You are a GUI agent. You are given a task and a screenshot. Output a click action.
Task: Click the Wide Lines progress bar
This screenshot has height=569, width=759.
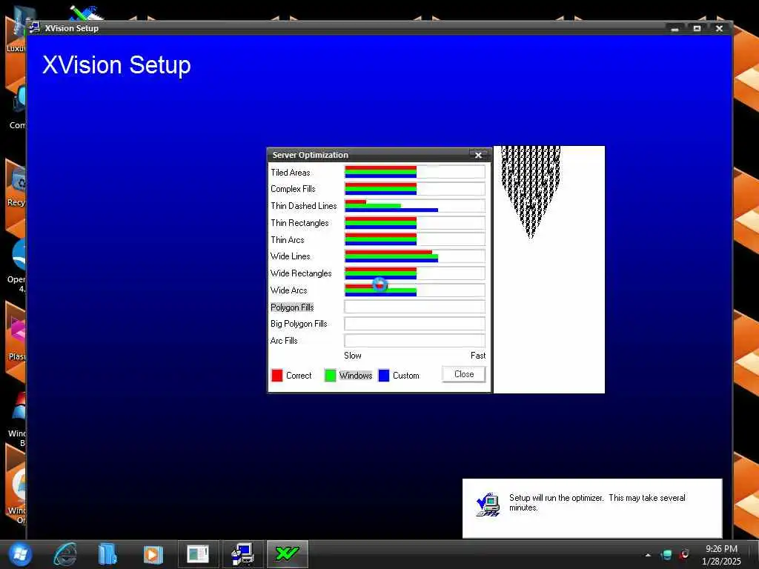(414, 256)
